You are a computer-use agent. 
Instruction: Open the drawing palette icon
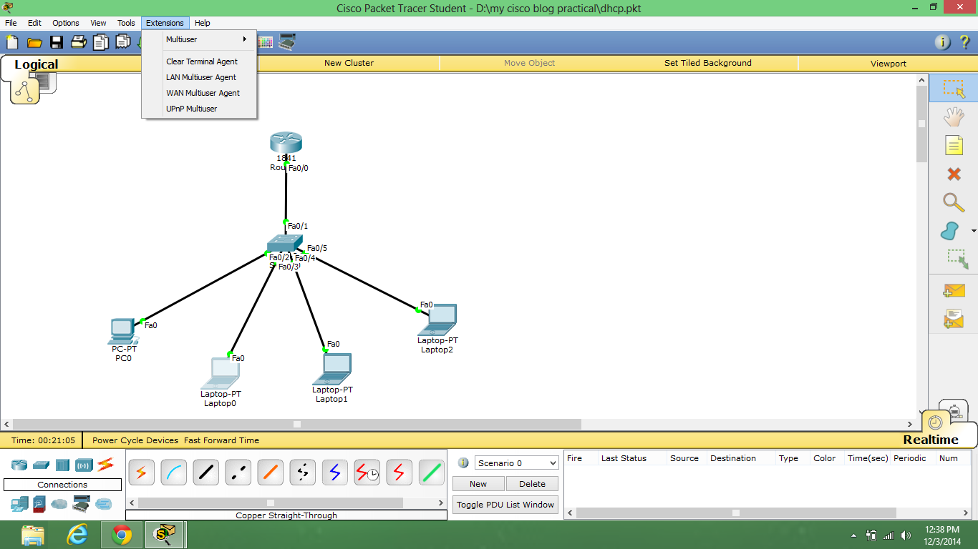(266, 42)
